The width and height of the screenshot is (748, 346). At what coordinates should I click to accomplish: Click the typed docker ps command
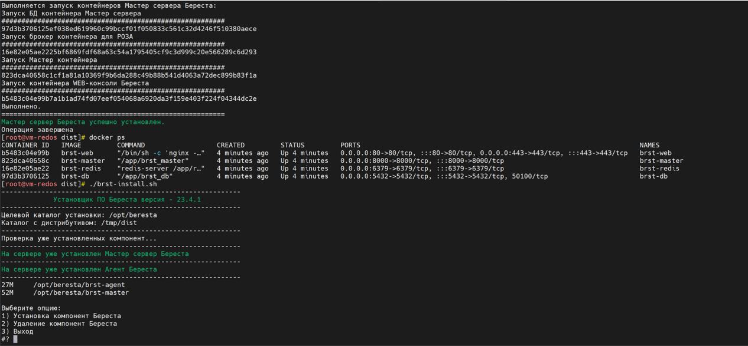coord(107,137)
